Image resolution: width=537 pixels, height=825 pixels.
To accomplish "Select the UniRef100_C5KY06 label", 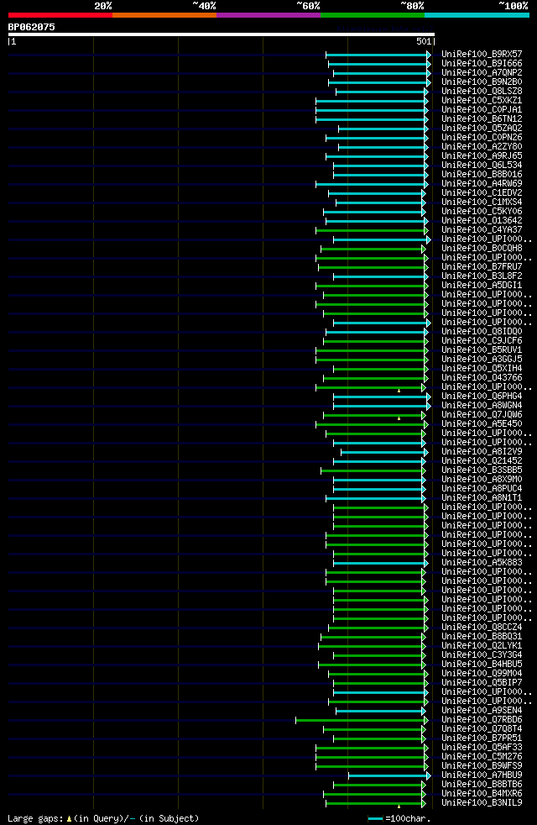I will (x=482, y=212).
